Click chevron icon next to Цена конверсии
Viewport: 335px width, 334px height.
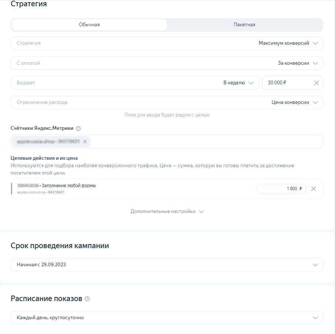click(x=315, y=102)
